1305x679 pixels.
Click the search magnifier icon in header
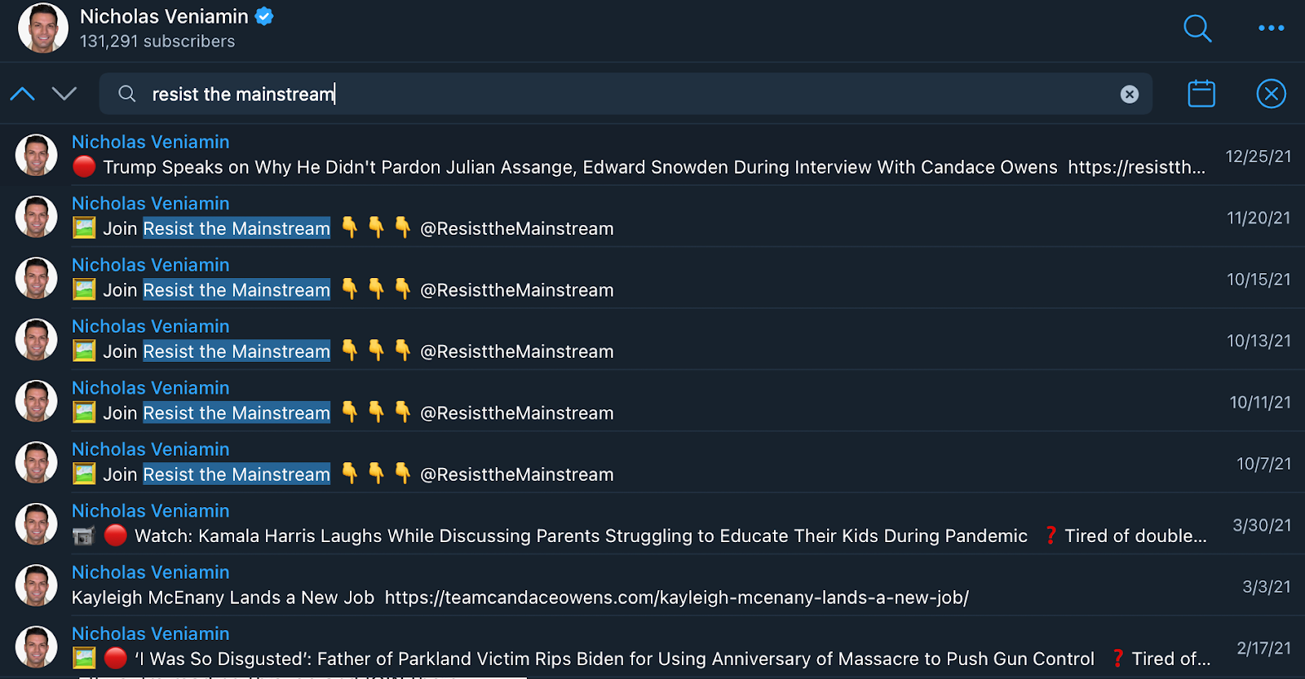1197,29
